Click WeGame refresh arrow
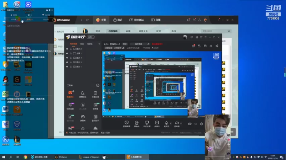Screen dimensions: 286x160 [87, 20]
